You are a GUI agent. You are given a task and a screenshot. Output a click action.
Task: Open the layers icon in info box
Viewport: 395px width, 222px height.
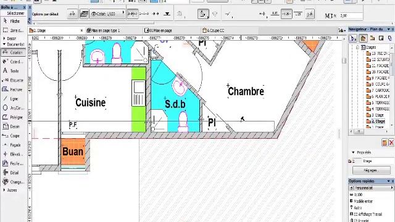(x=84, y=14)
